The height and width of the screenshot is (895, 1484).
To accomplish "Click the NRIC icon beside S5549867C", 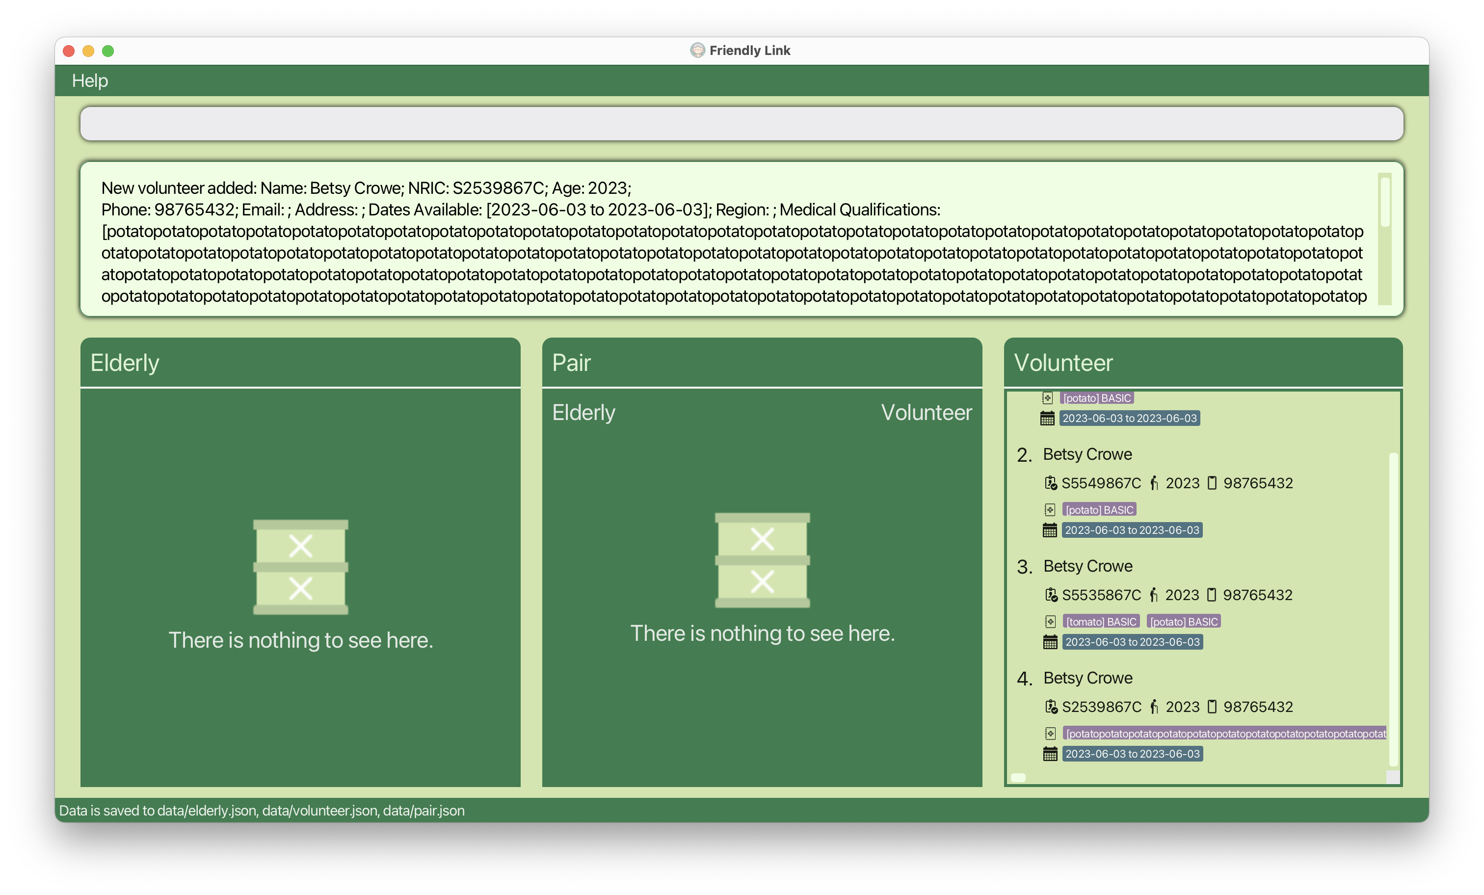I will tap(1050, 483).
